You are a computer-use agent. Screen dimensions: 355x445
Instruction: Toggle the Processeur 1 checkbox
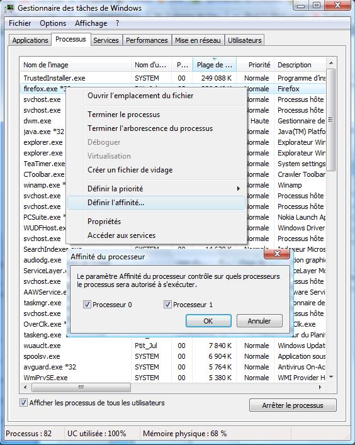coord(167,305)
